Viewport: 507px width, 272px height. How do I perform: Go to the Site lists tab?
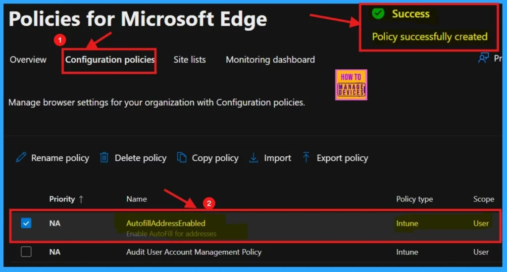tap(190, 60)
